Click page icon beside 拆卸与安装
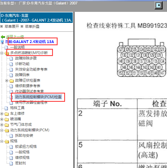The width and height of the screenshot is (167, 168). pyautogui.click(x=11, y=136)
